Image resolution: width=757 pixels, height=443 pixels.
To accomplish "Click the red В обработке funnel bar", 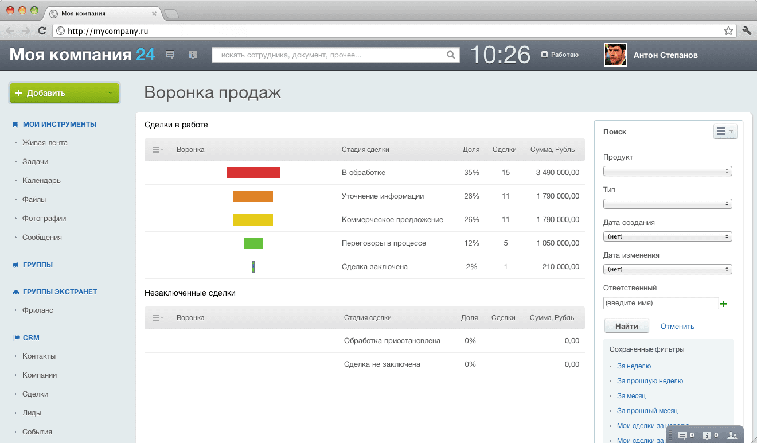I will (253, 173).
